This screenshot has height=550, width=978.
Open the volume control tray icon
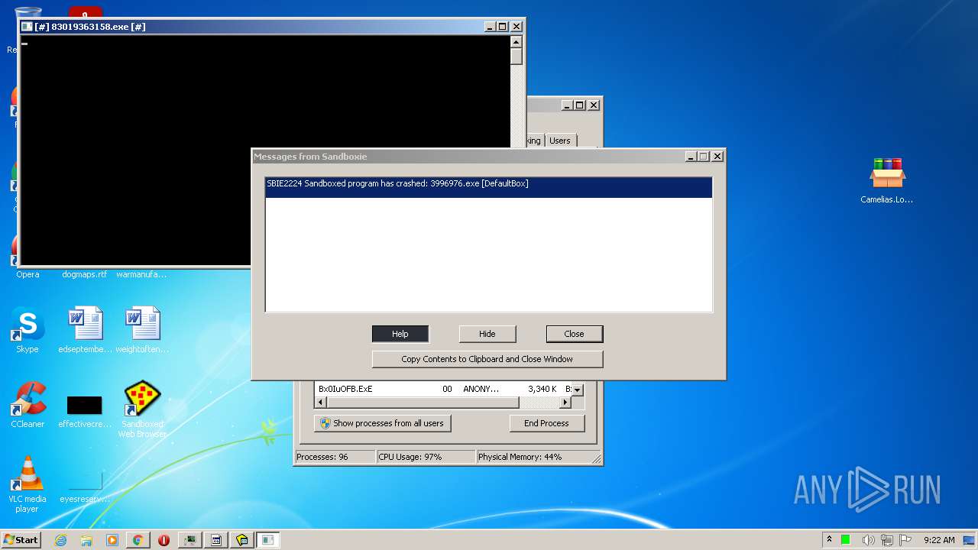868,540
